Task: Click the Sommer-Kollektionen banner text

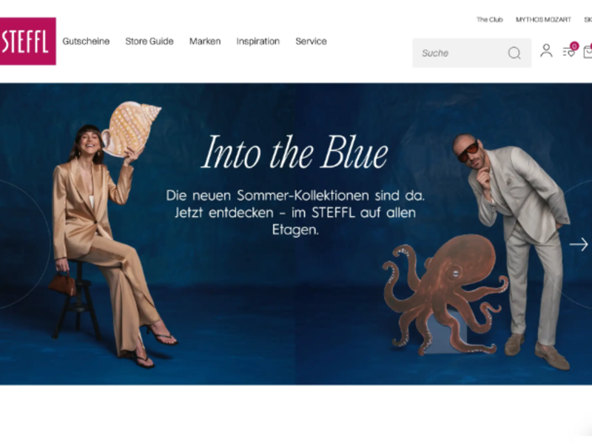Action: 295,212
